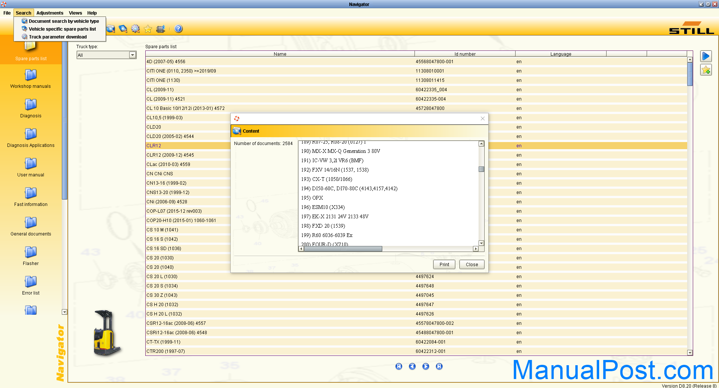The width and height of the screenshot is (719, 388).
Task: Select row CL 10 Basic 10/12/12i (2013-01) 4572
Action: click(416, 108)
